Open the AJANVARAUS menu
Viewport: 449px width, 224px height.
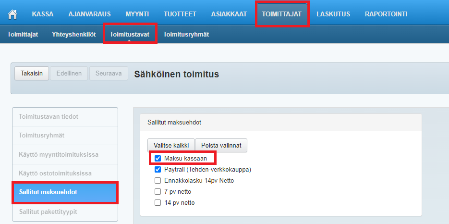(89, 14)
